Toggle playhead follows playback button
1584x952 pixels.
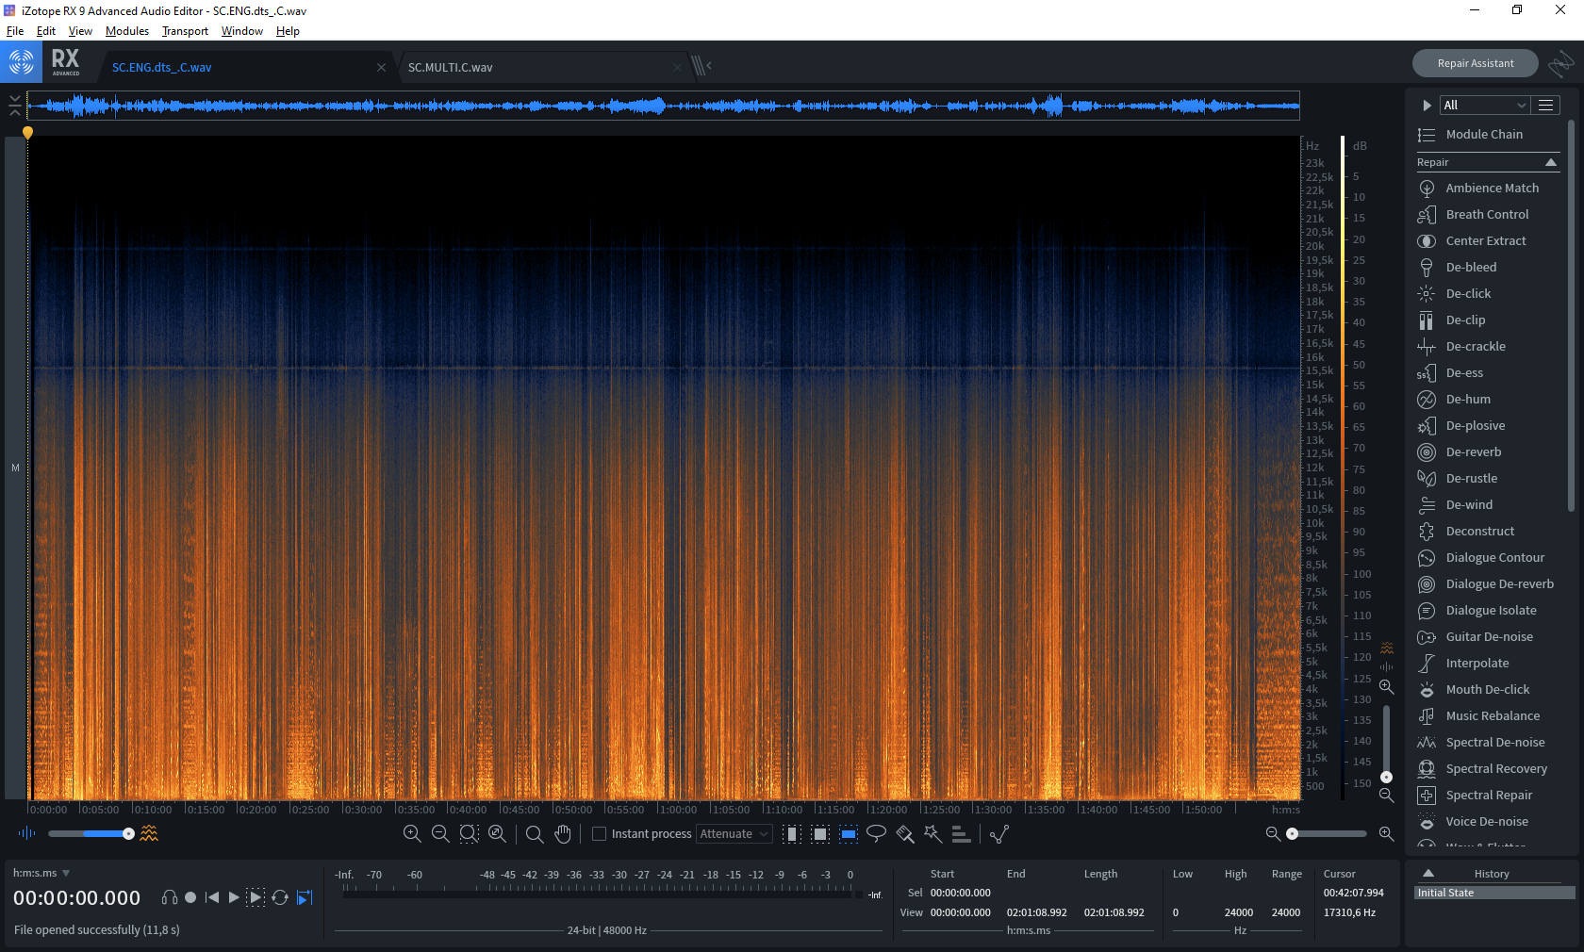click(305, 897)
